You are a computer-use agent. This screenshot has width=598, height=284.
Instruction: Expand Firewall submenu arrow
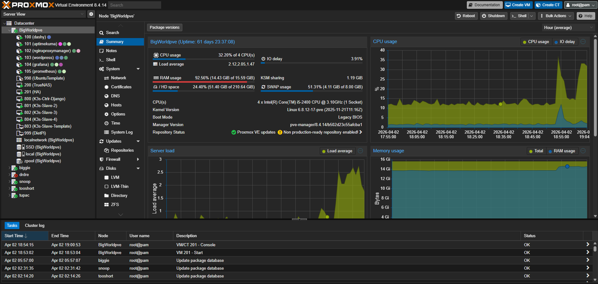click(x=138, y=159)
